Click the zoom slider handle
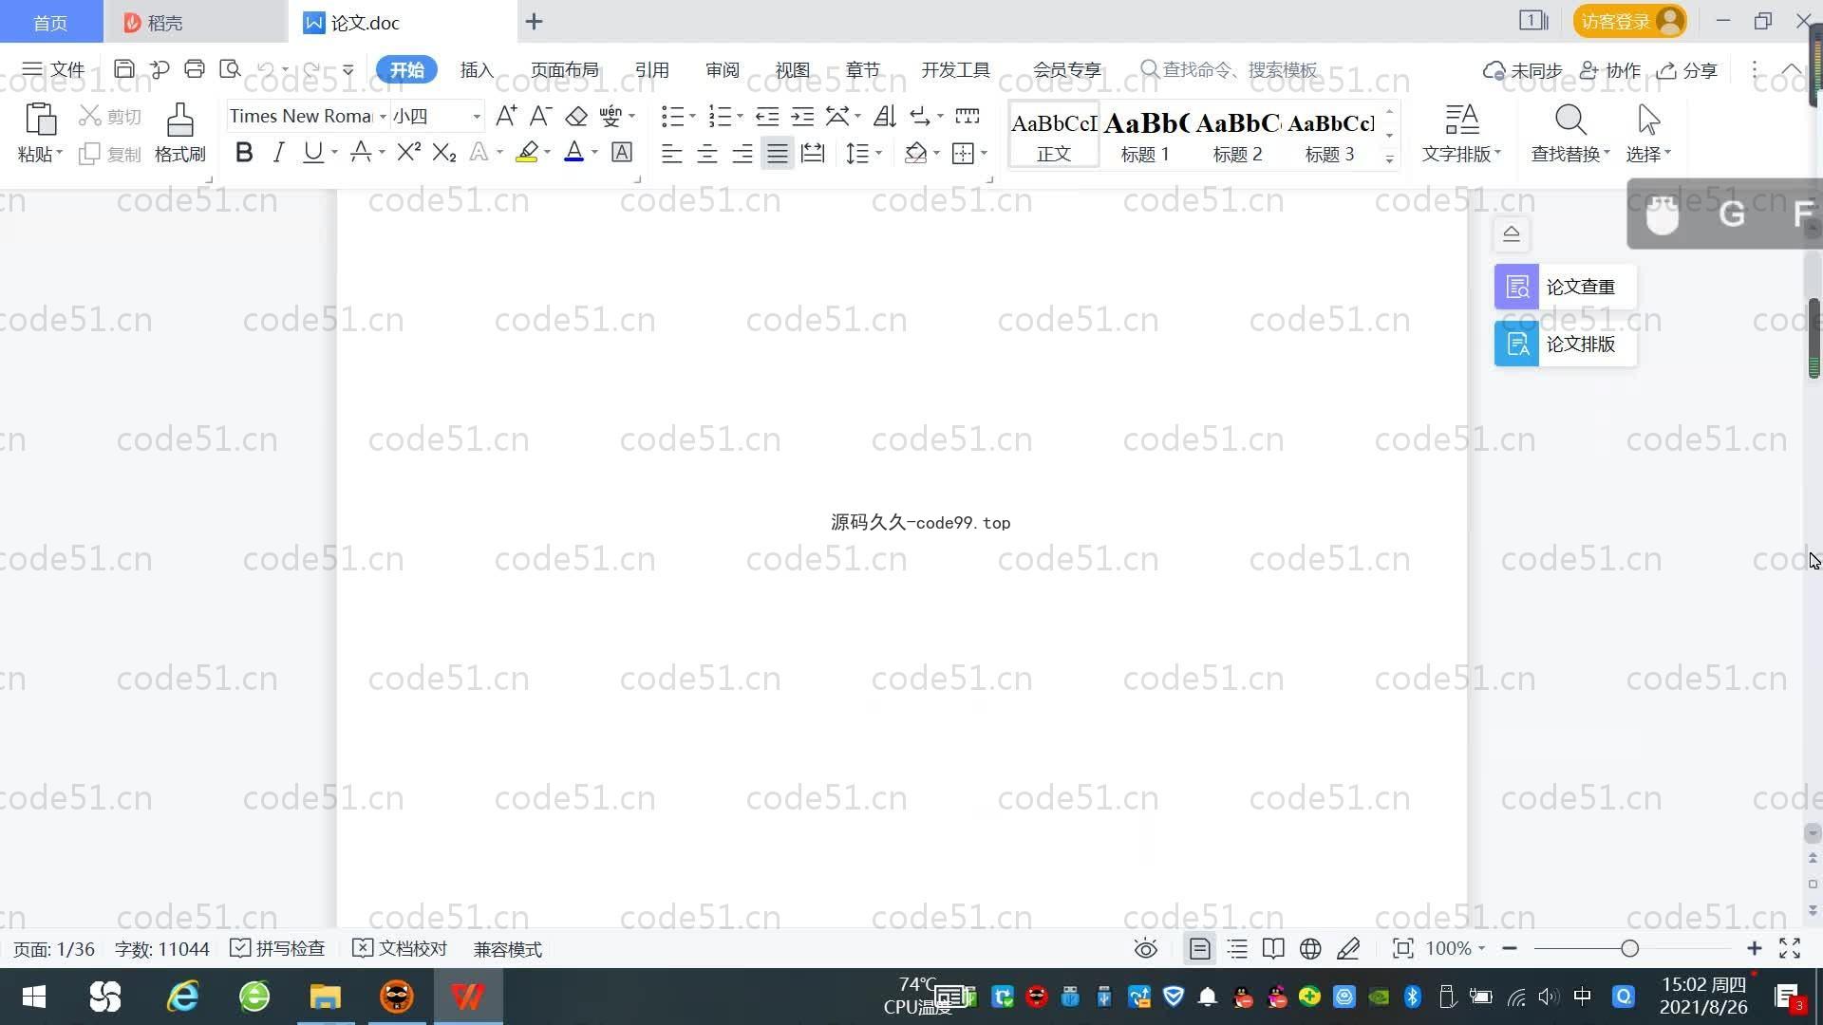The height and width of the screenshot is (1025, 1823). [1630, 948]
